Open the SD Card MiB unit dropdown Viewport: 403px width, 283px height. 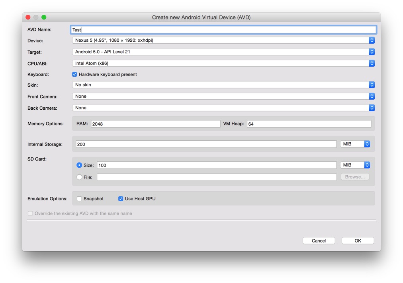pos(355,165)
